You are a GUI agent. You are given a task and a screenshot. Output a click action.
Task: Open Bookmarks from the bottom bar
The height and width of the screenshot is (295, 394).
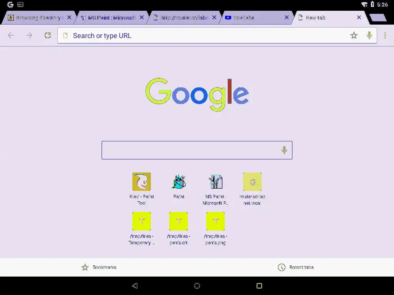[99, 267]
